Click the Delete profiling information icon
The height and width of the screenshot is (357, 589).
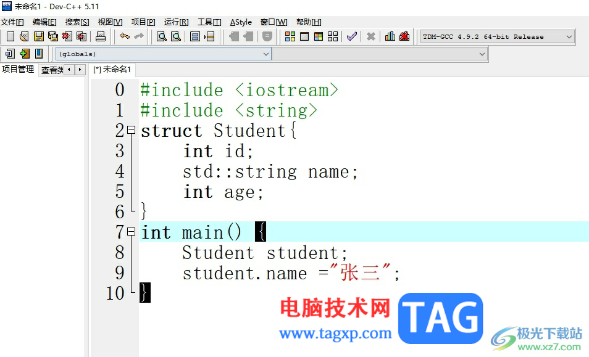pos(404,36)
